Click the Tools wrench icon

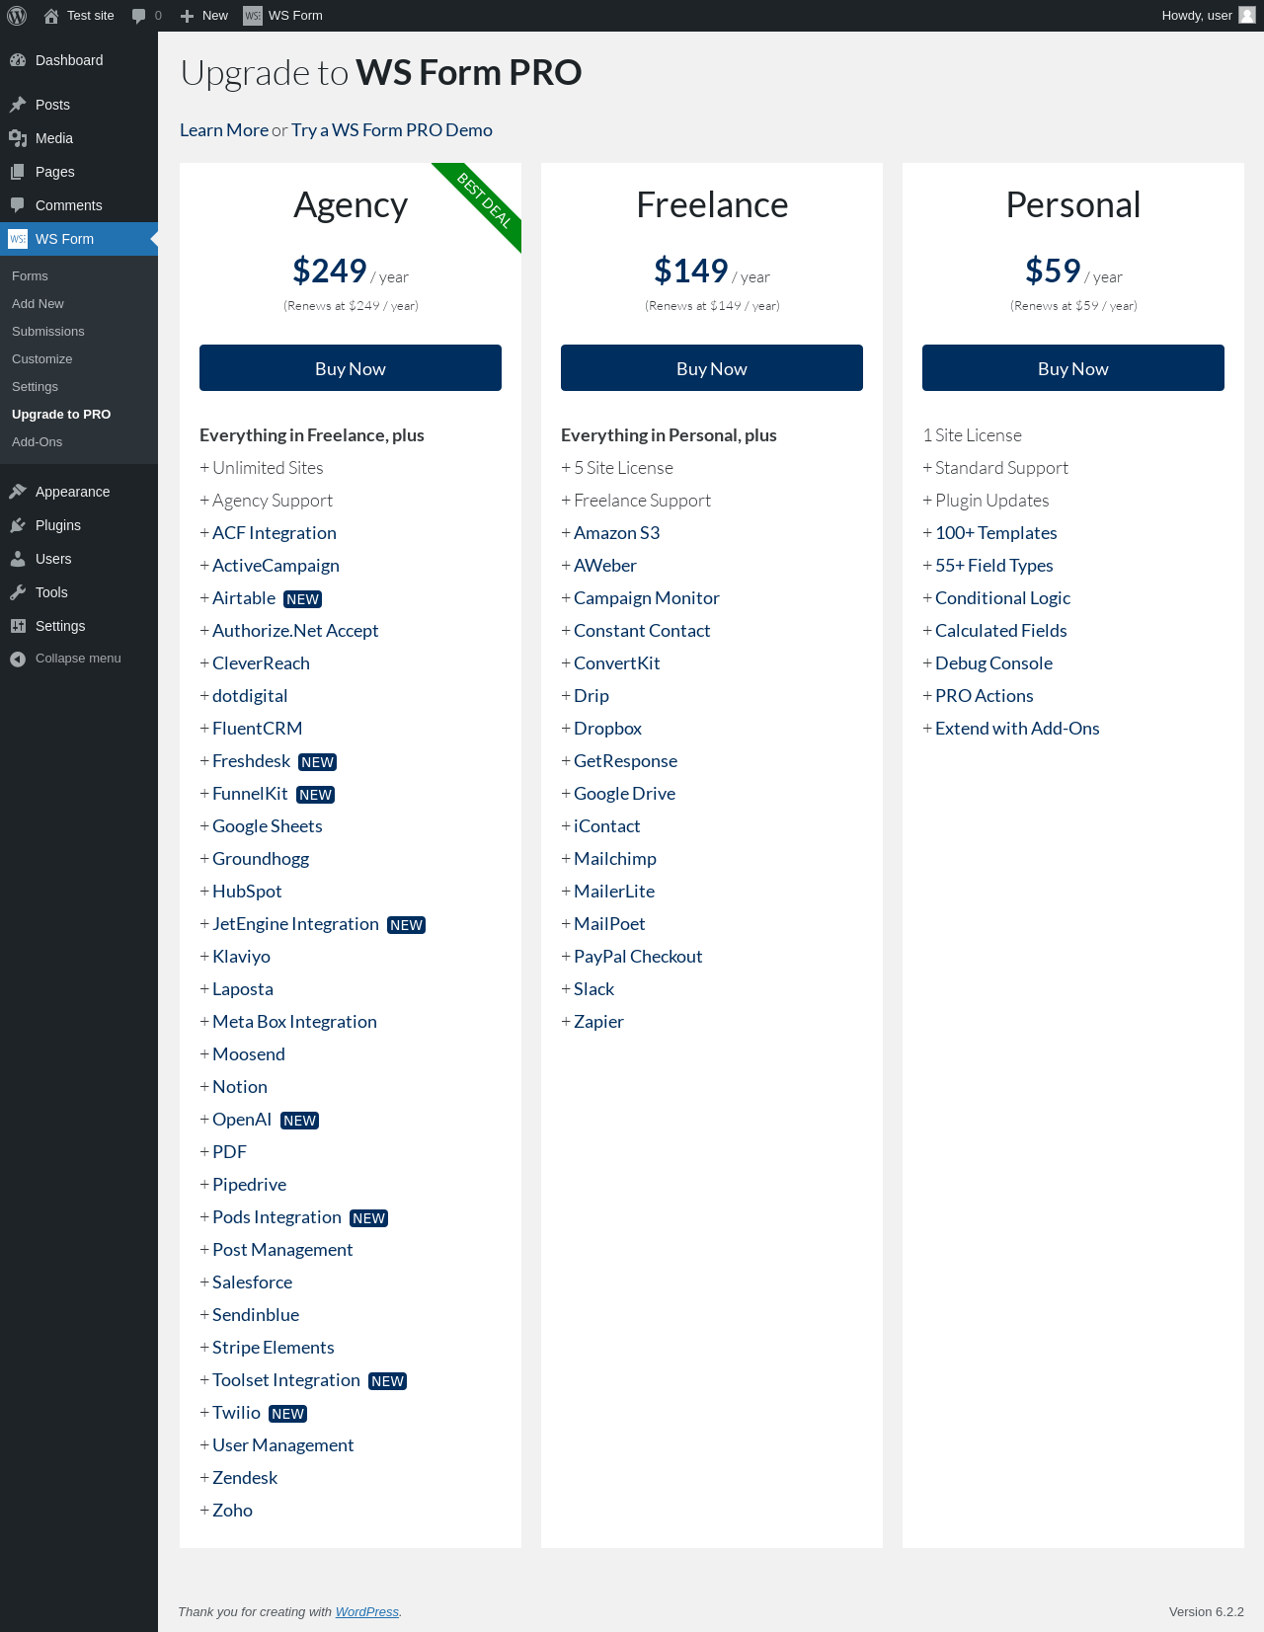[18, 592]
